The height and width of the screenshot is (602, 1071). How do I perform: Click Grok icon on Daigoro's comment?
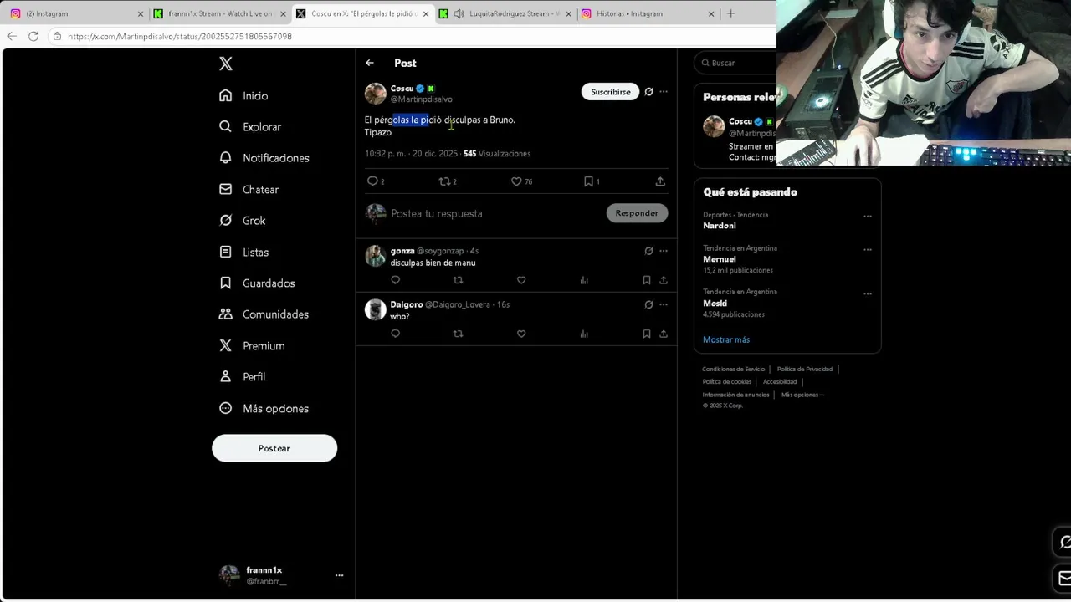coord(648,304)
